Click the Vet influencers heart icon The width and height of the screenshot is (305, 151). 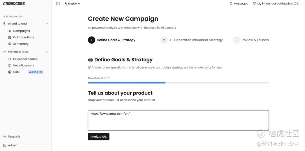[10, 66]
